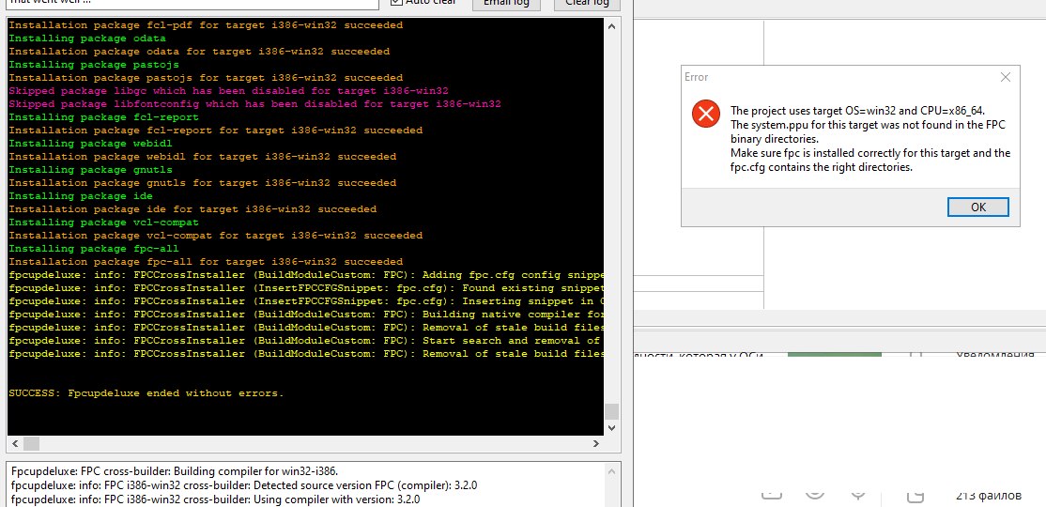Select the 'Adding fpc.cfg config' log line

[x=306, y=275]
